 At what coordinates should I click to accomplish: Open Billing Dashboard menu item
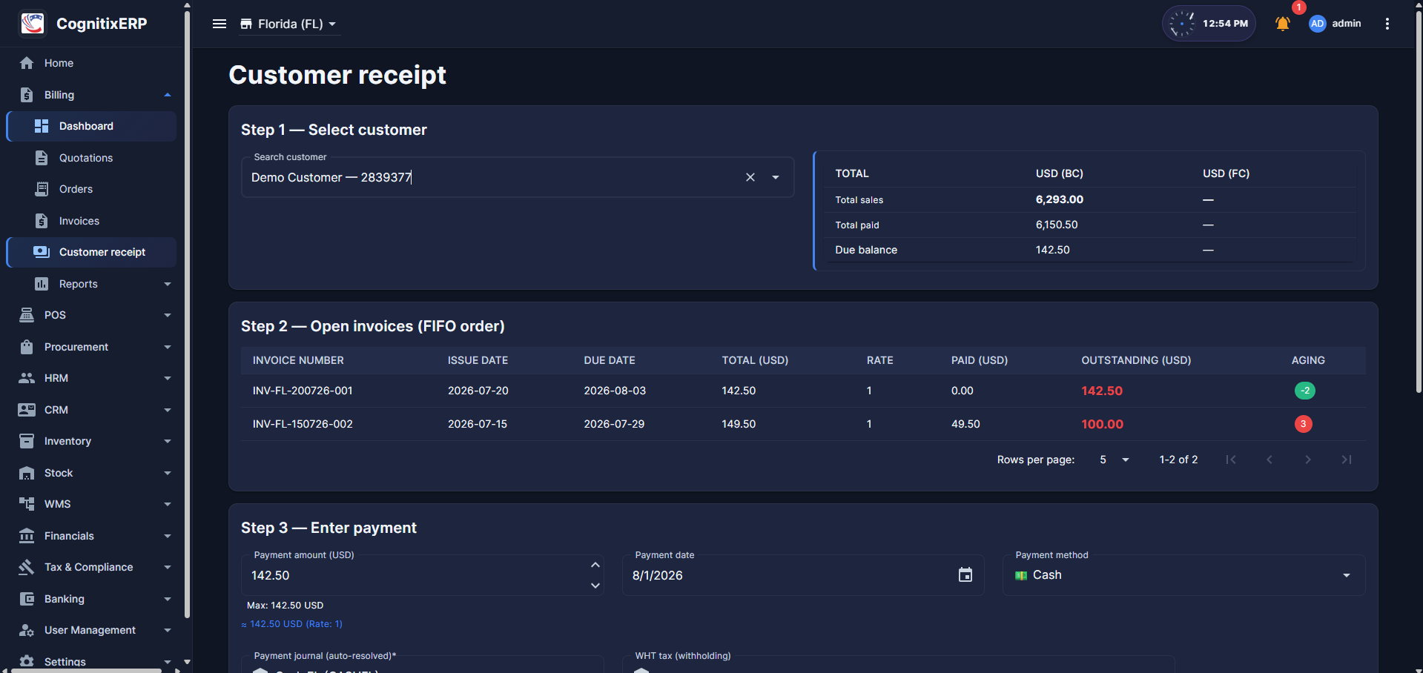[x=92, y=126]
